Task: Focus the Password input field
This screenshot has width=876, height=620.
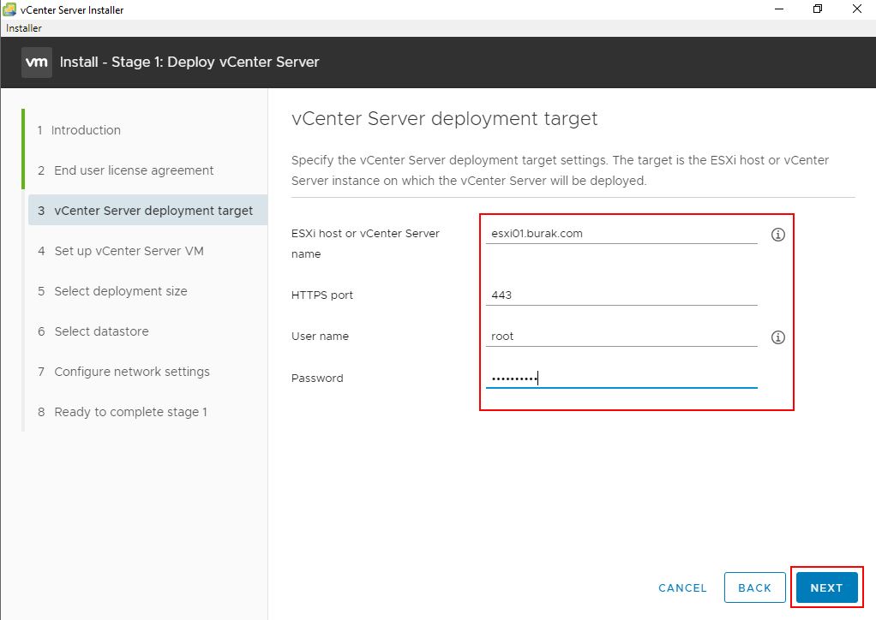Action: [621, 378]
